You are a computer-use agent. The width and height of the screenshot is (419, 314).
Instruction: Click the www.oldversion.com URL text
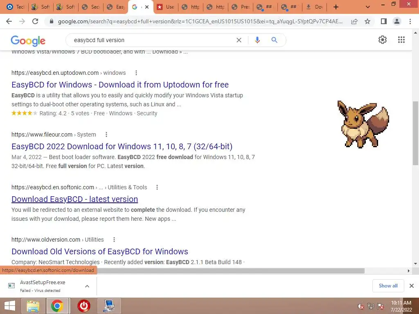[x=46, y=240]
